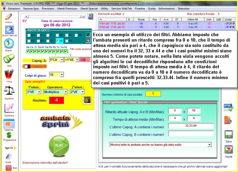Click the green PLAY button
This screenshot has height=172, width=238.
point(59,146)
